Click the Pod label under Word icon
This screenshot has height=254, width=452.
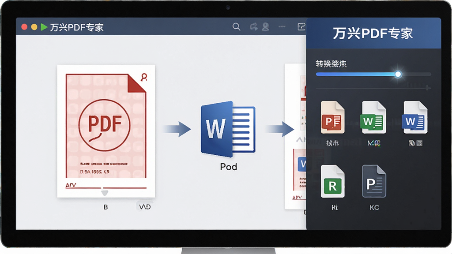228,167
